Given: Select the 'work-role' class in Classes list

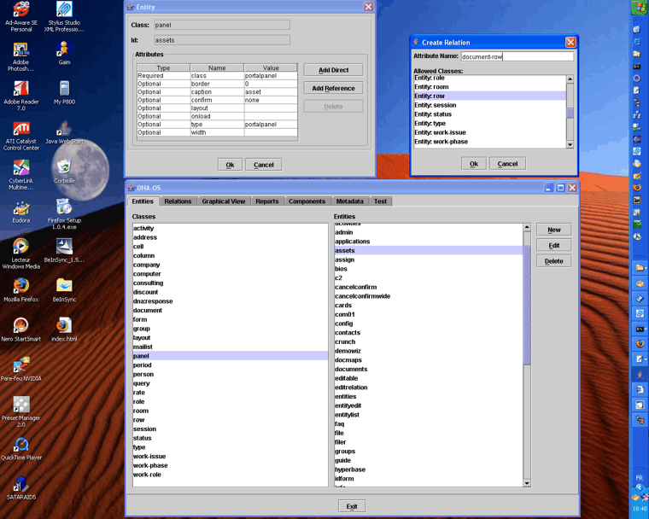Looking at the screenshot, I should point(230,475).
